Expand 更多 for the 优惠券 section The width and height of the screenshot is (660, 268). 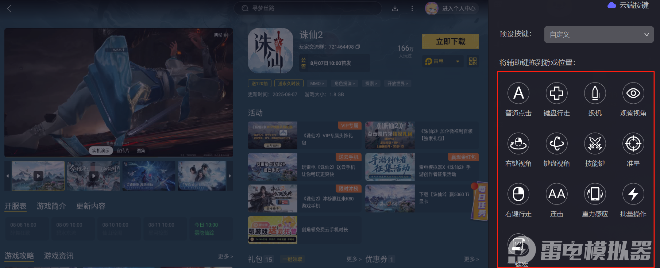click(x=471, y=259)
